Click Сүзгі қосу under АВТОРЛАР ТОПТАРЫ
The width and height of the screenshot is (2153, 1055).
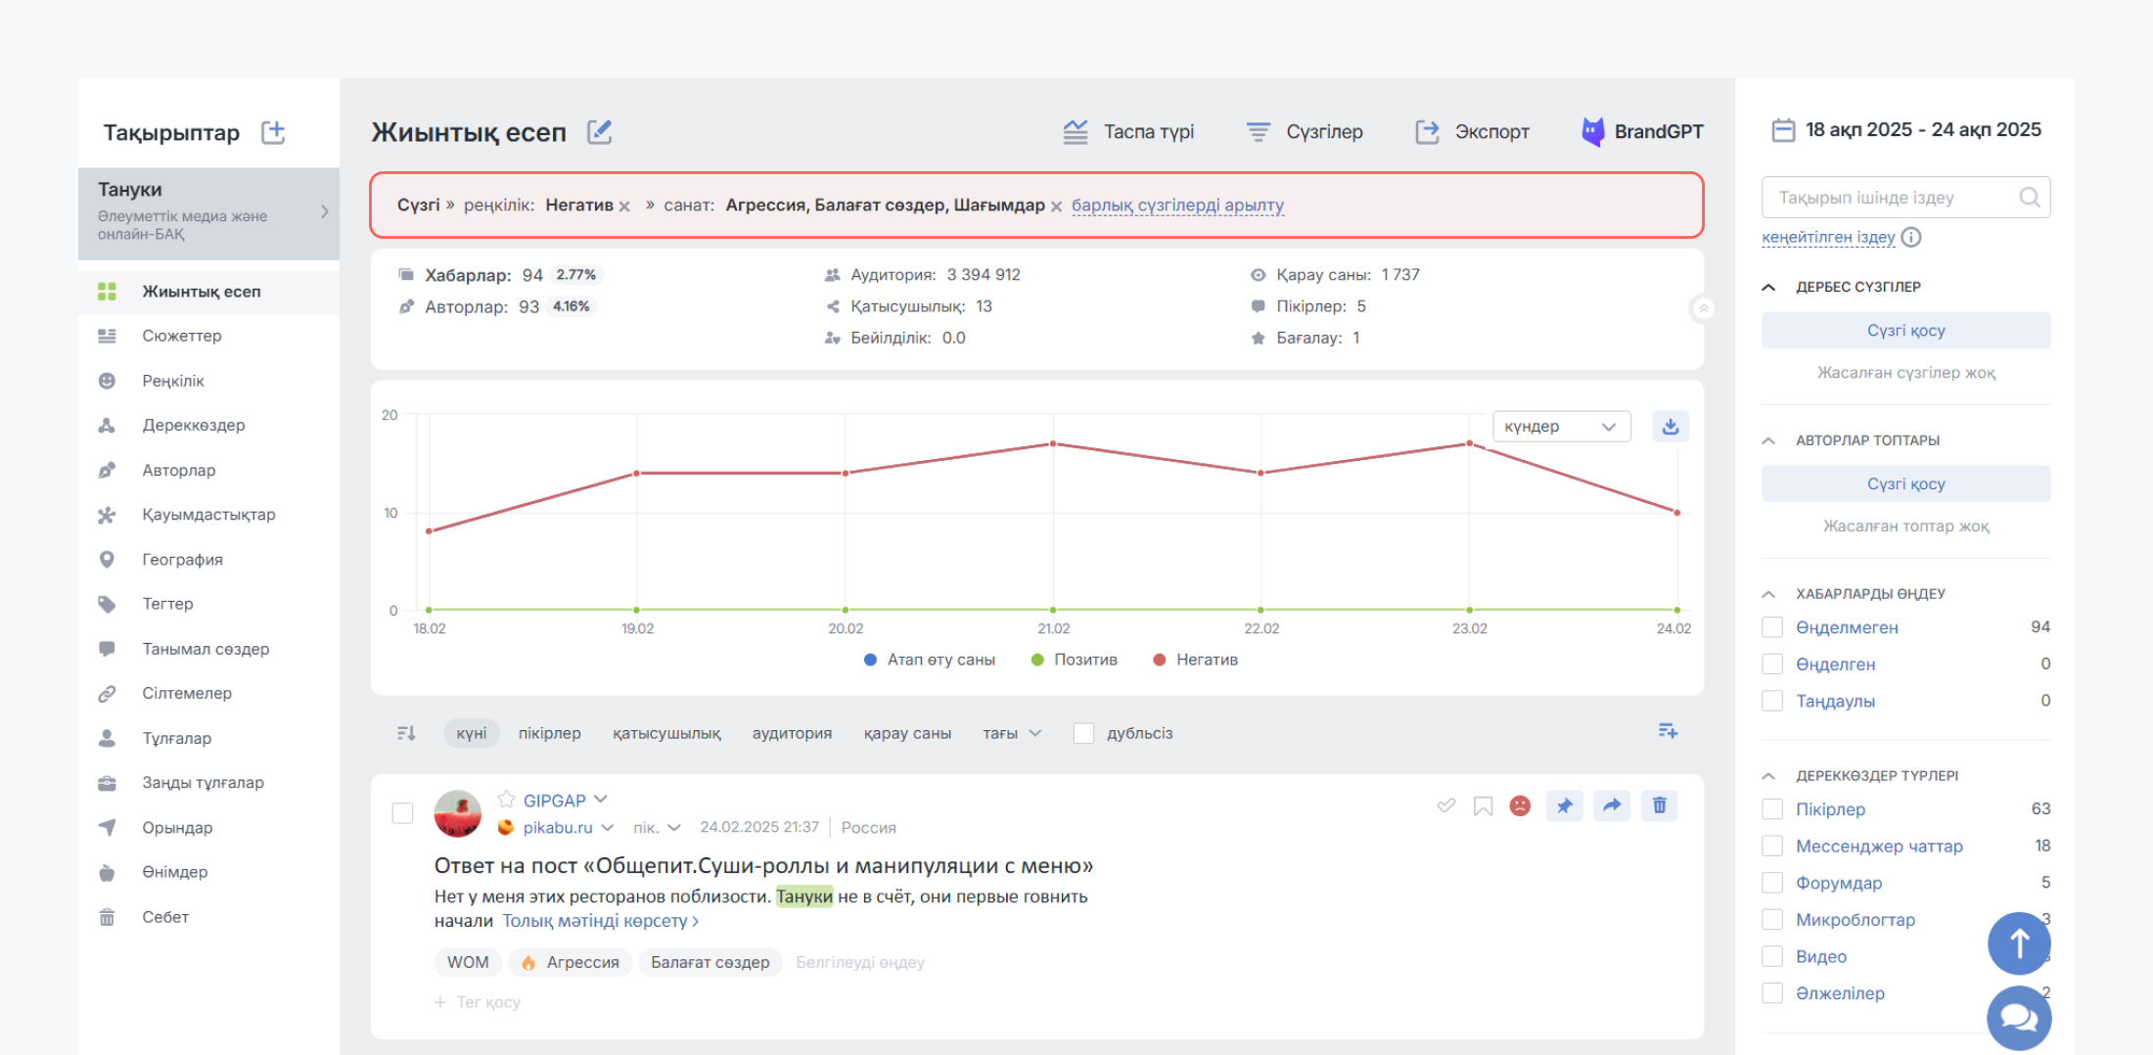click(x=1905, y=484)
